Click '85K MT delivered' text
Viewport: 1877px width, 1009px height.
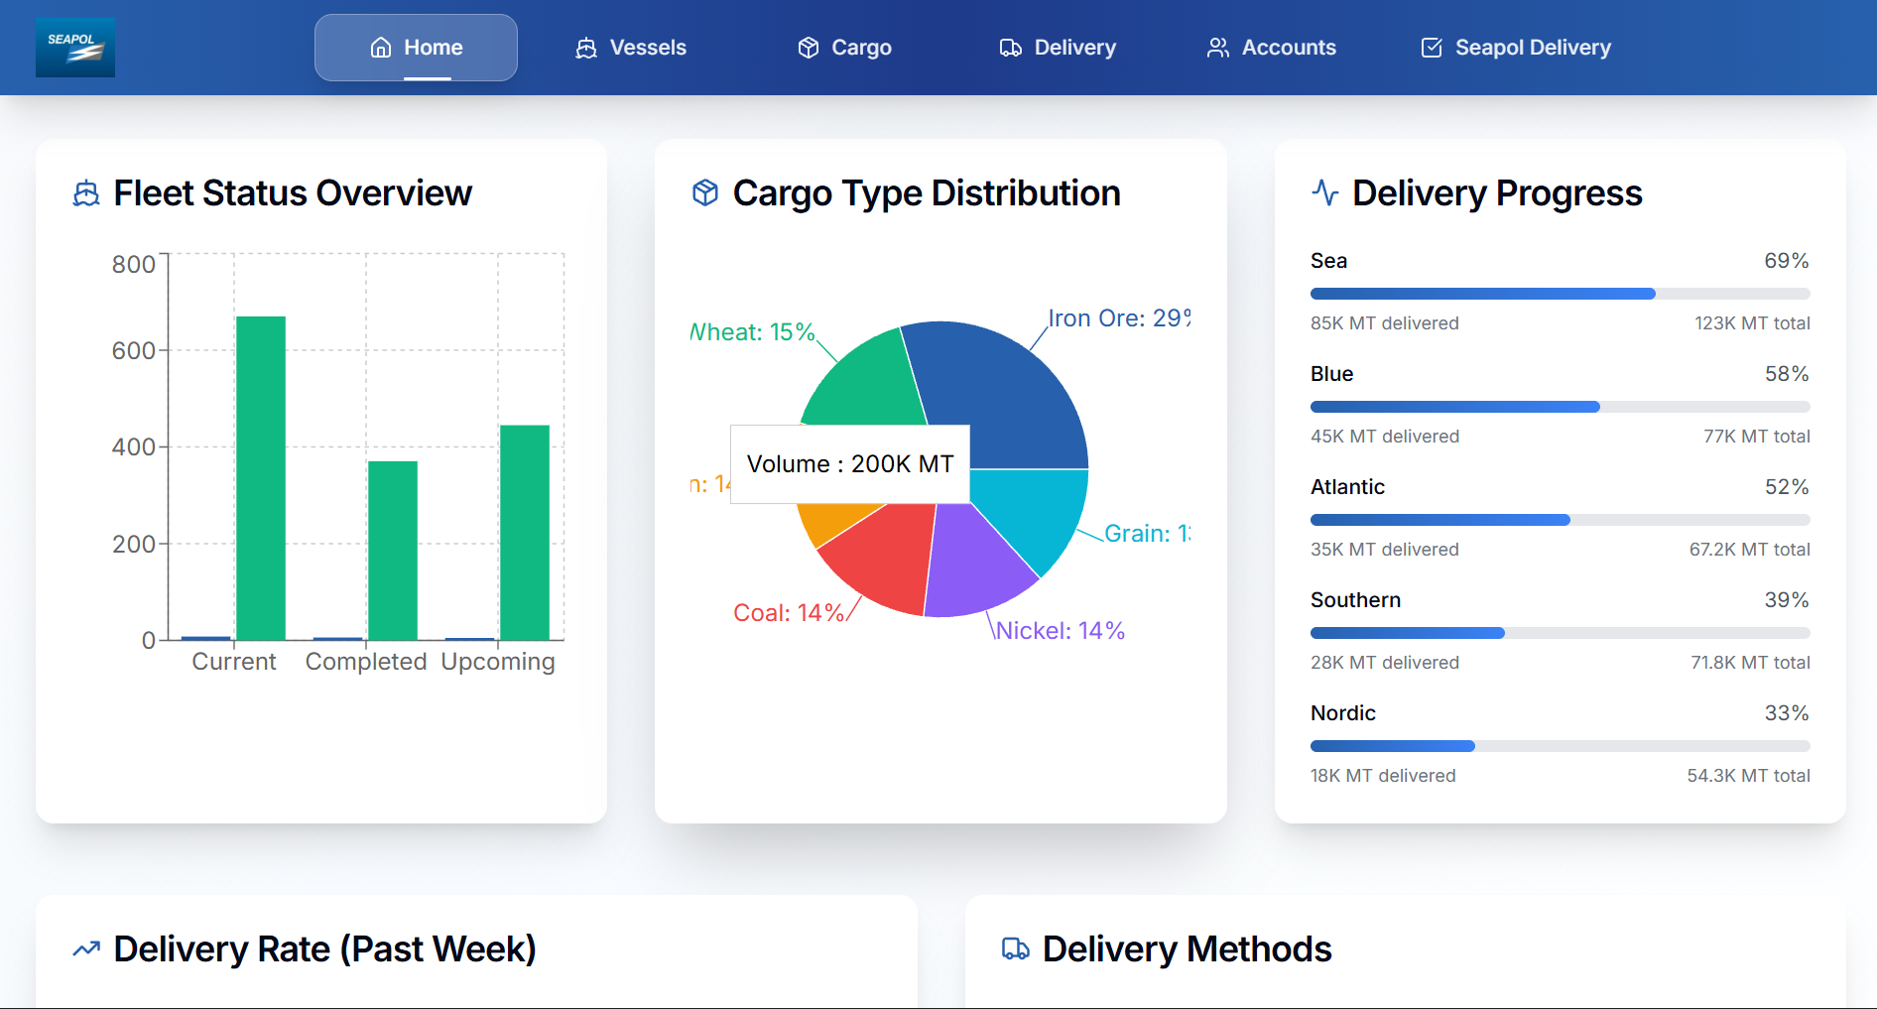pyautogui.click(x=1384, y=323)
